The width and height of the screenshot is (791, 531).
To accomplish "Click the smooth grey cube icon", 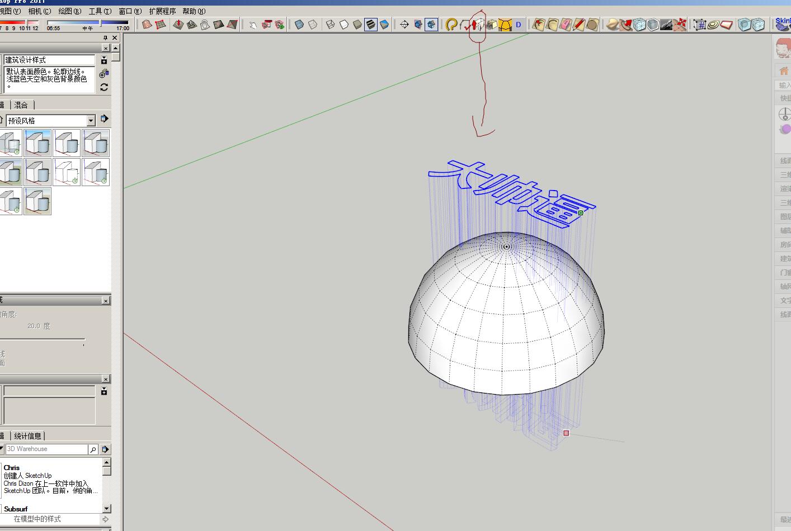I will click(653, 25).
